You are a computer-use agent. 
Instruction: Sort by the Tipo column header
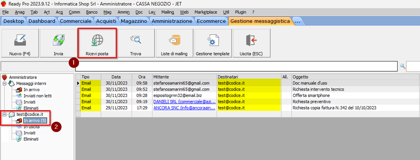(91, 76)
